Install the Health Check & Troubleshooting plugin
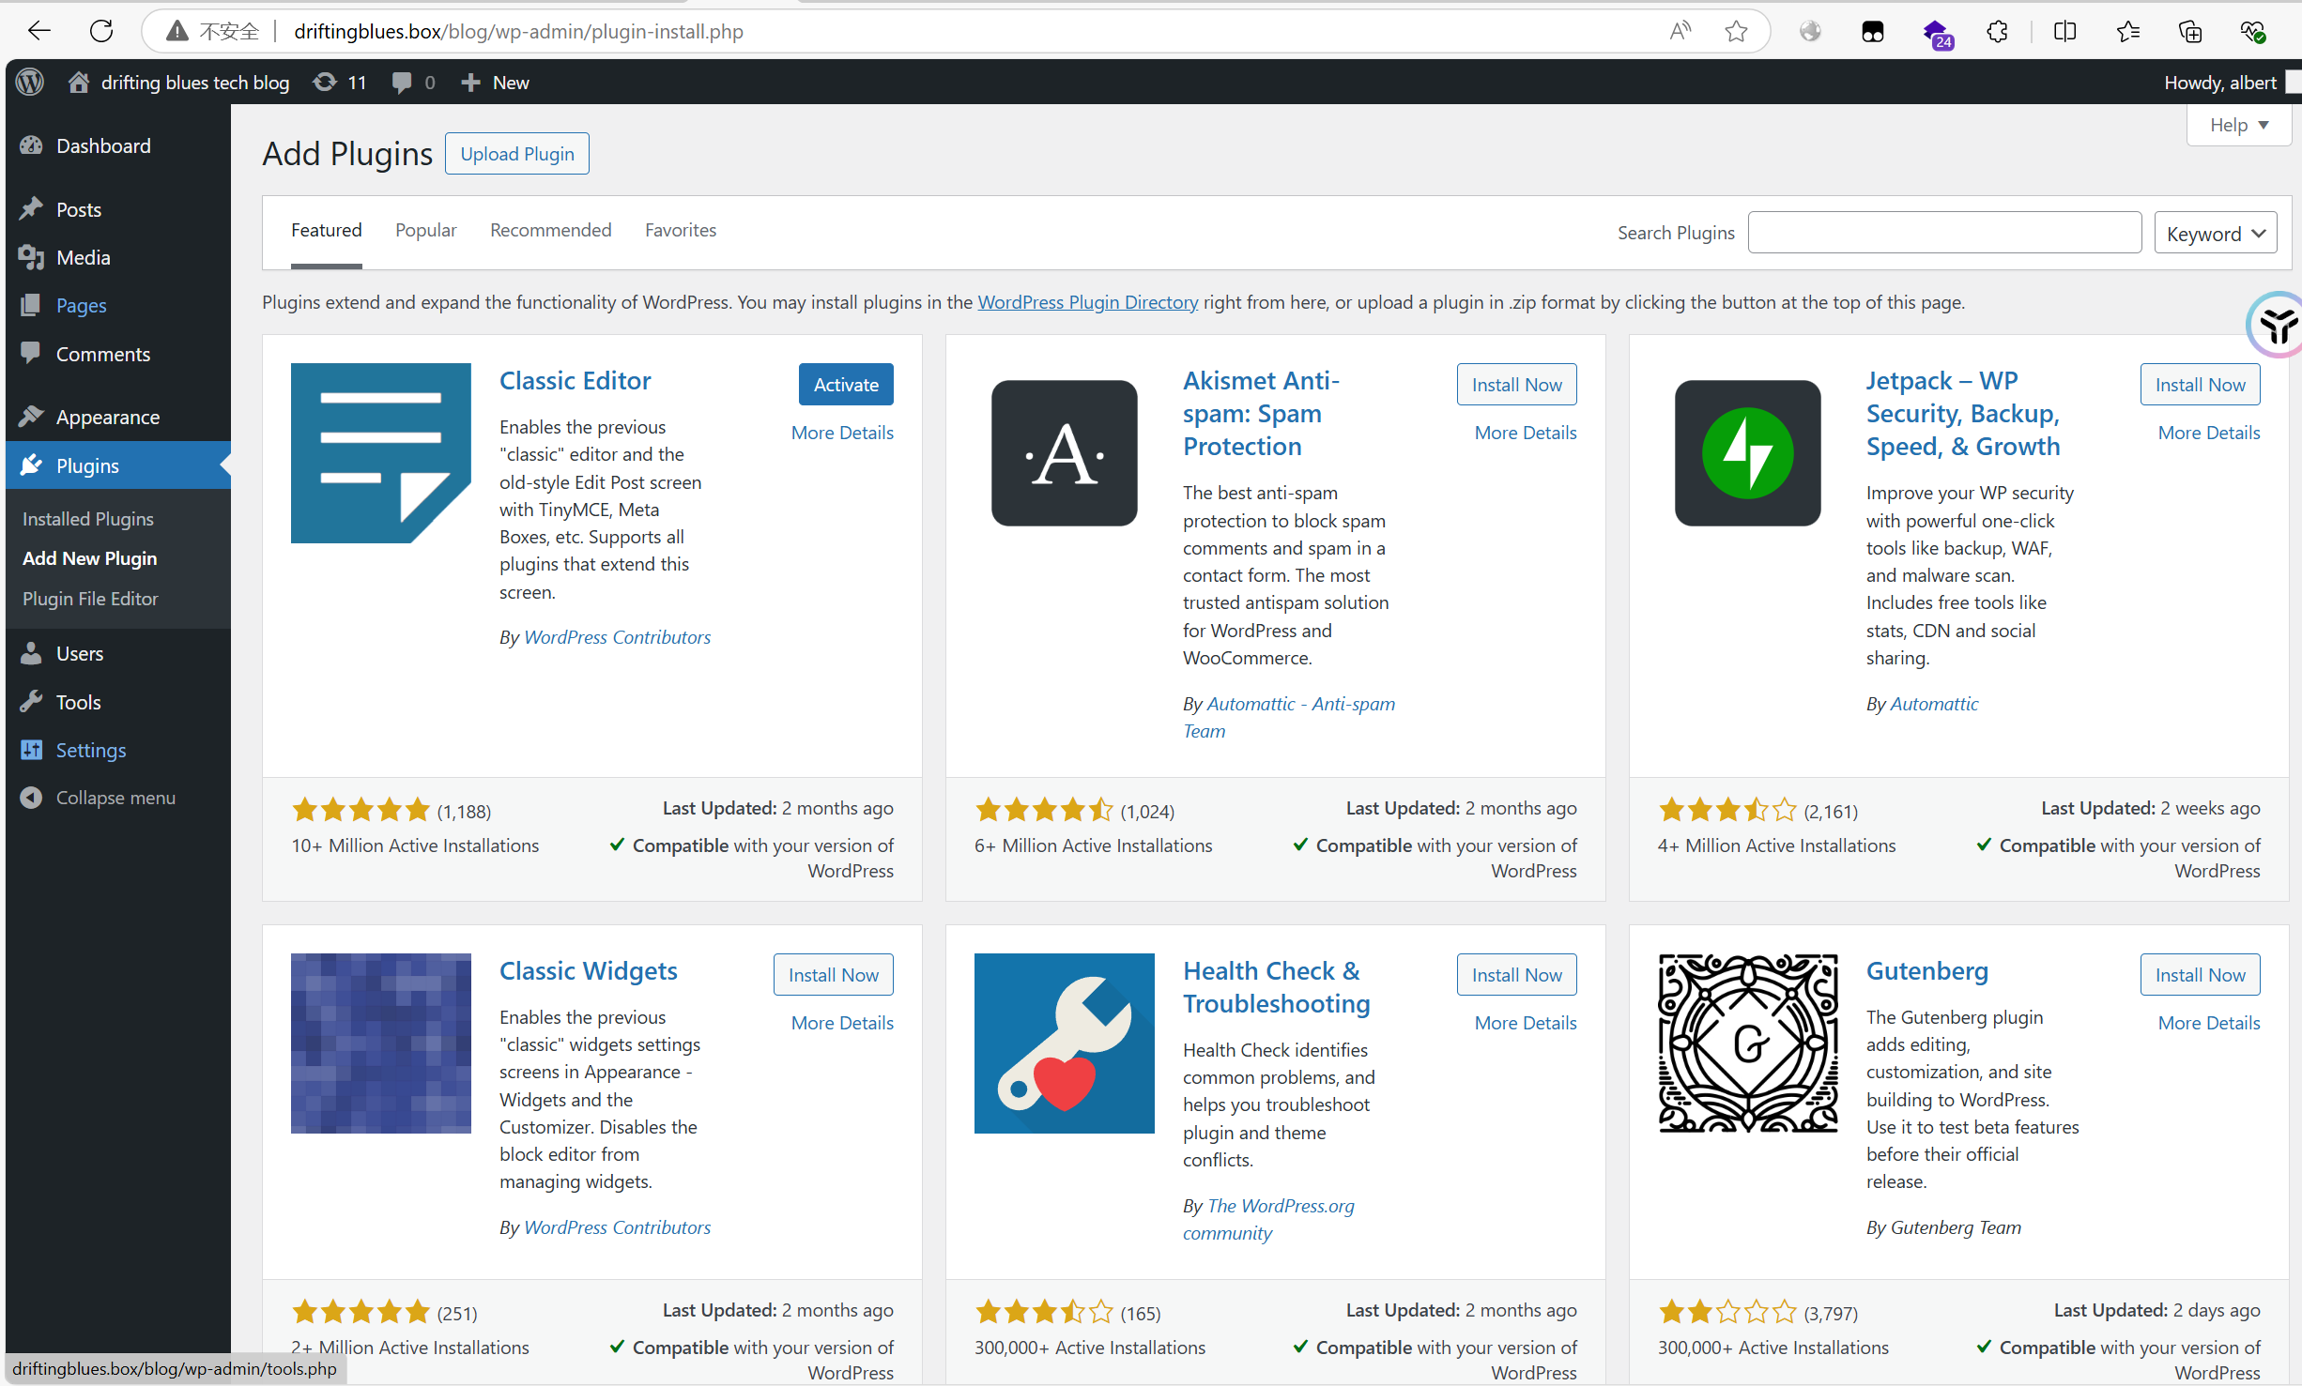 1516,975
